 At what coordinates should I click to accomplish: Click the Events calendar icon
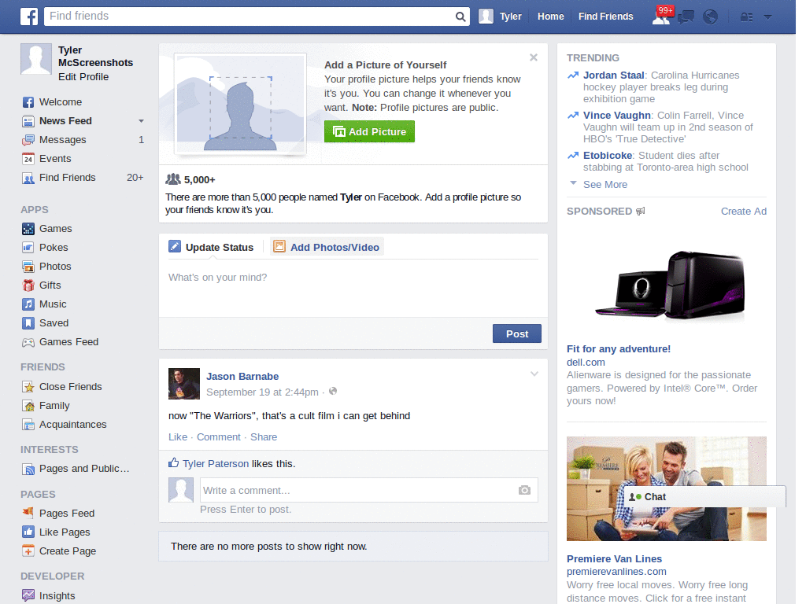point(28,159)
